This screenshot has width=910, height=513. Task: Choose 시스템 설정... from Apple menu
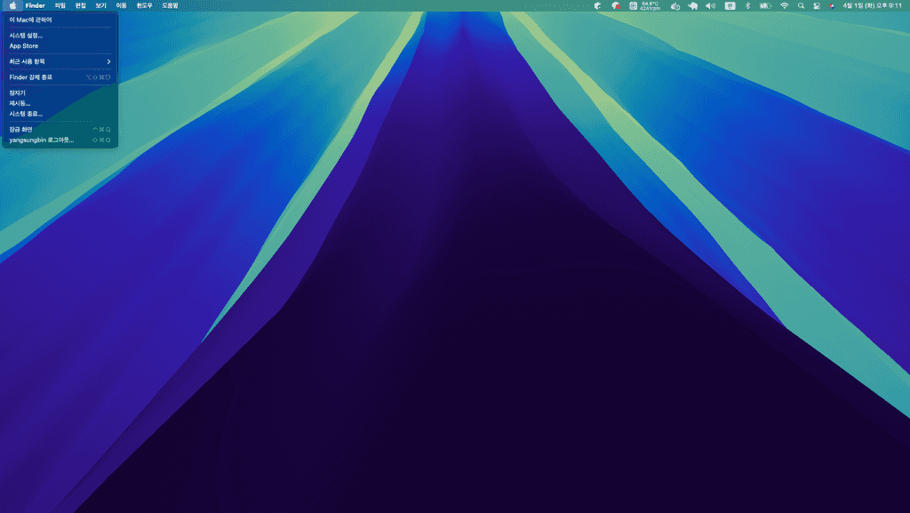pyautogui.click(x=60, y=36)
